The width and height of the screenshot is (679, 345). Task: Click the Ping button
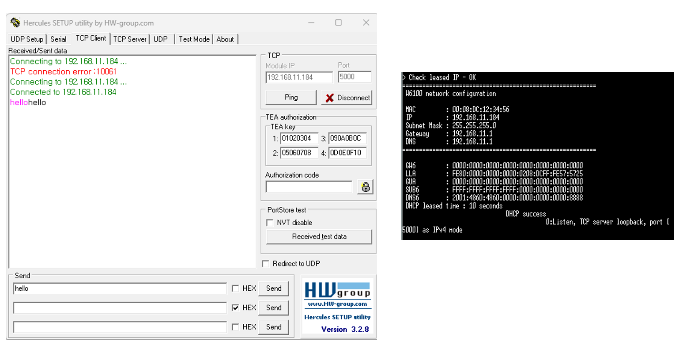290,97
